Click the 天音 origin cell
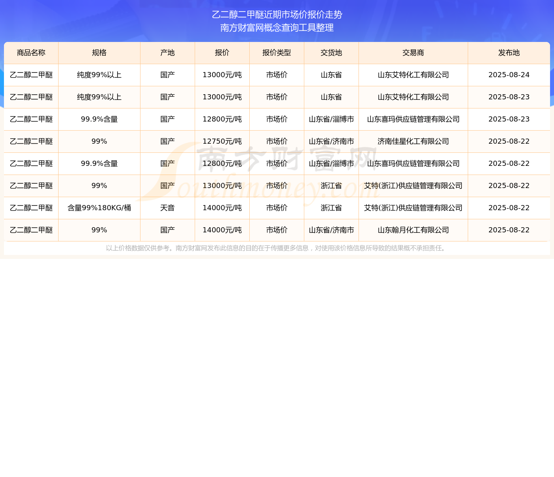Screen dimensions: 554x477 167,208
